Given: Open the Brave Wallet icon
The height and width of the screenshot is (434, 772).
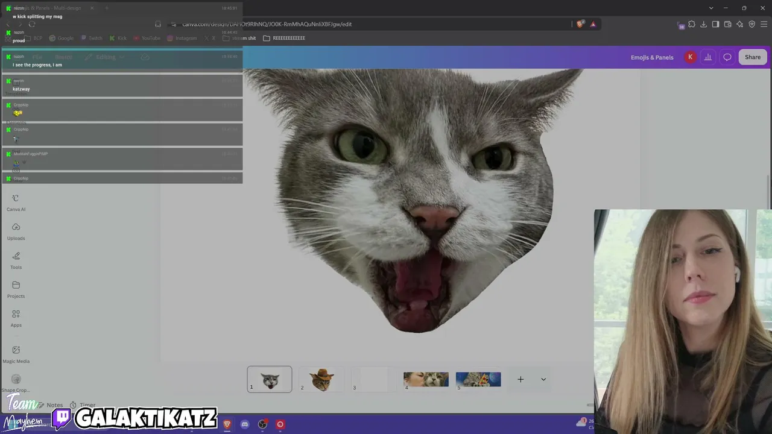Looking at the screenshot, I should click(727, 24).
